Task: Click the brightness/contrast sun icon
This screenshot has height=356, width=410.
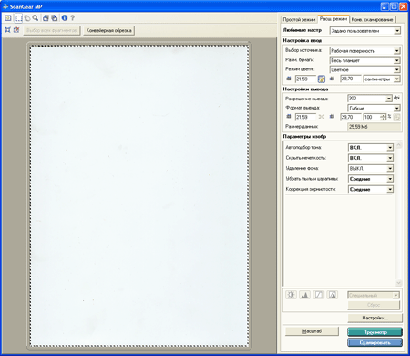Action: [x=291, y=295]
